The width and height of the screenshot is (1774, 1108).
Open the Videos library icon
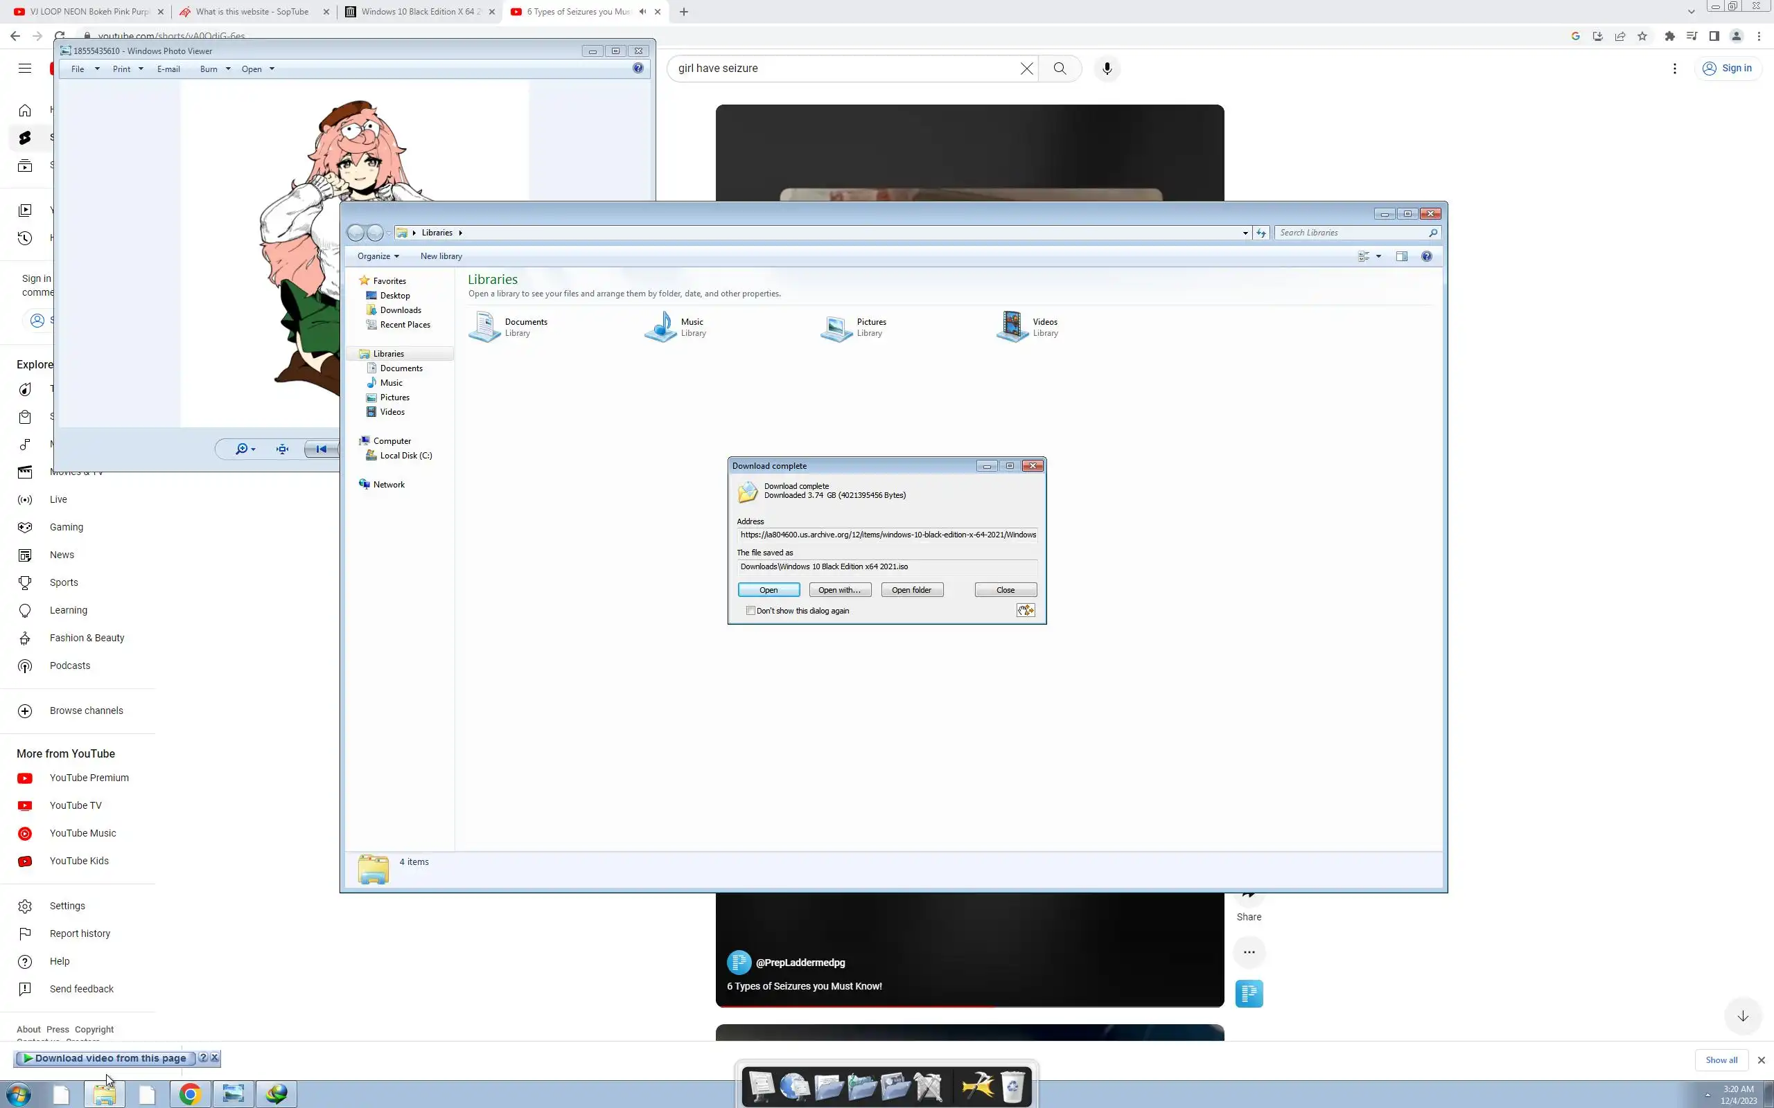coord(1012,327)
